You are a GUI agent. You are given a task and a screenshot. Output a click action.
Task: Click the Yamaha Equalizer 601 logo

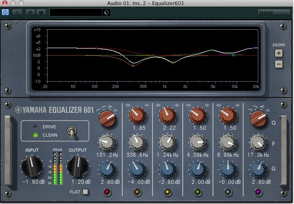[54, 110]
